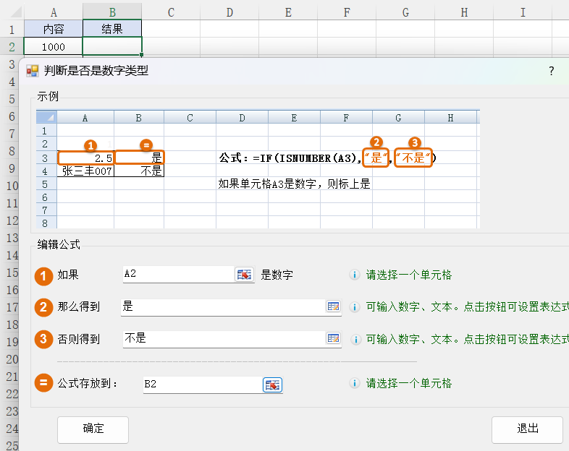Click info icon on the '否则得到' row
Image resolution: width=569 pixels, height=451 pixels.
(355, 339)
